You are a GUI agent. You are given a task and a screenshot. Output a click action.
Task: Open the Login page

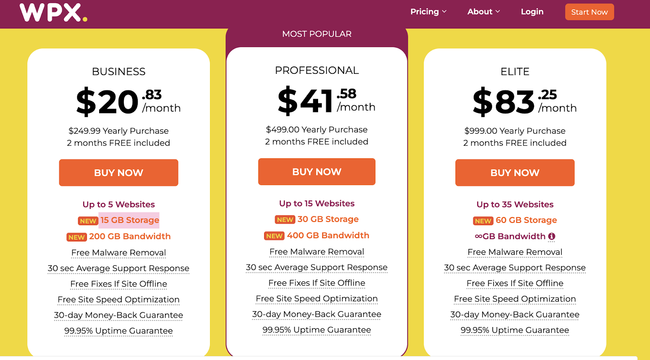click(x=532, y=12)
